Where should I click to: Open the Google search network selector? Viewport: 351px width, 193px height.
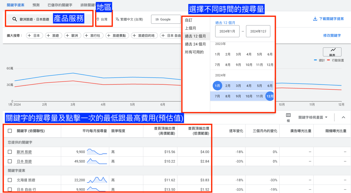(x=166, y=19)
